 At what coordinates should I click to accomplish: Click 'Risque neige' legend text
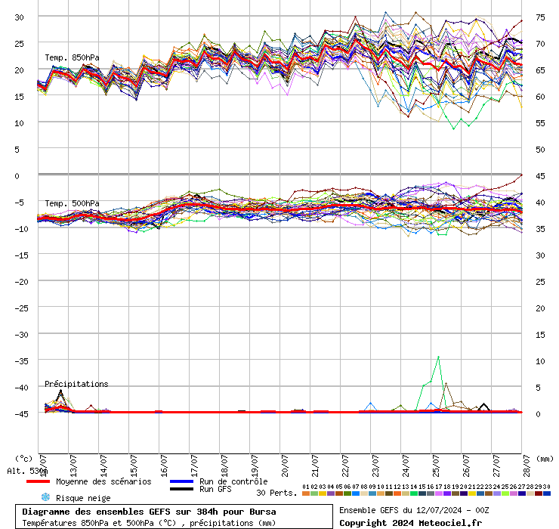83,498
